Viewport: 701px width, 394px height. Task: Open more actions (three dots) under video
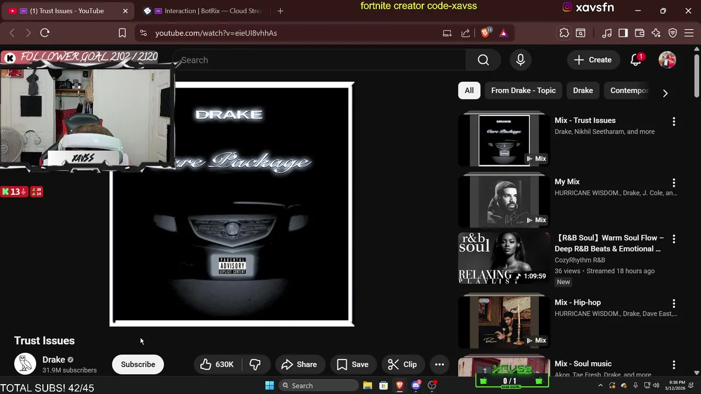439,364
